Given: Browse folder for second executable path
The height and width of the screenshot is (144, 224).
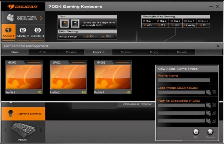Looking at the screenshot, I should click(x=208, y=113).
